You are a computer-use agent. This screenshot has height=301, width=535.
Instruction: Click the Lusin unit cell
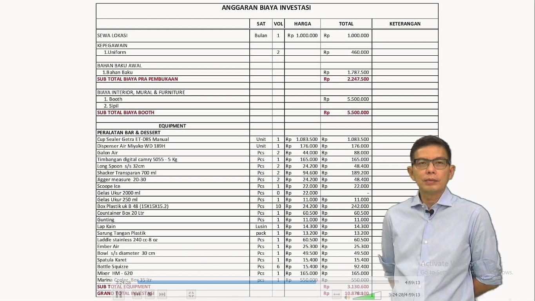click(261, 226)
